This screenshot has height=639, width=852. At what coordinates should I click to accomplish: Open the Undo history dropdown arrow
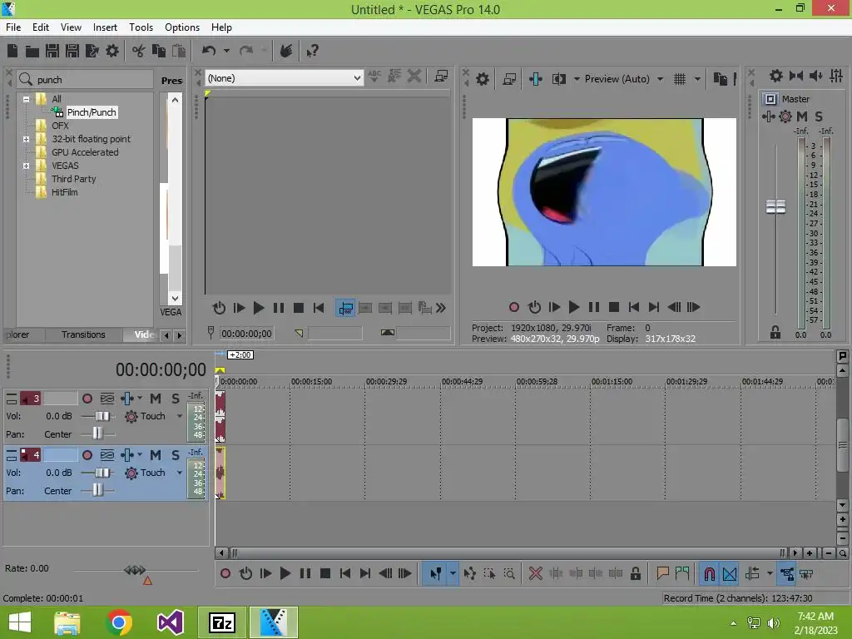point(226,51)
